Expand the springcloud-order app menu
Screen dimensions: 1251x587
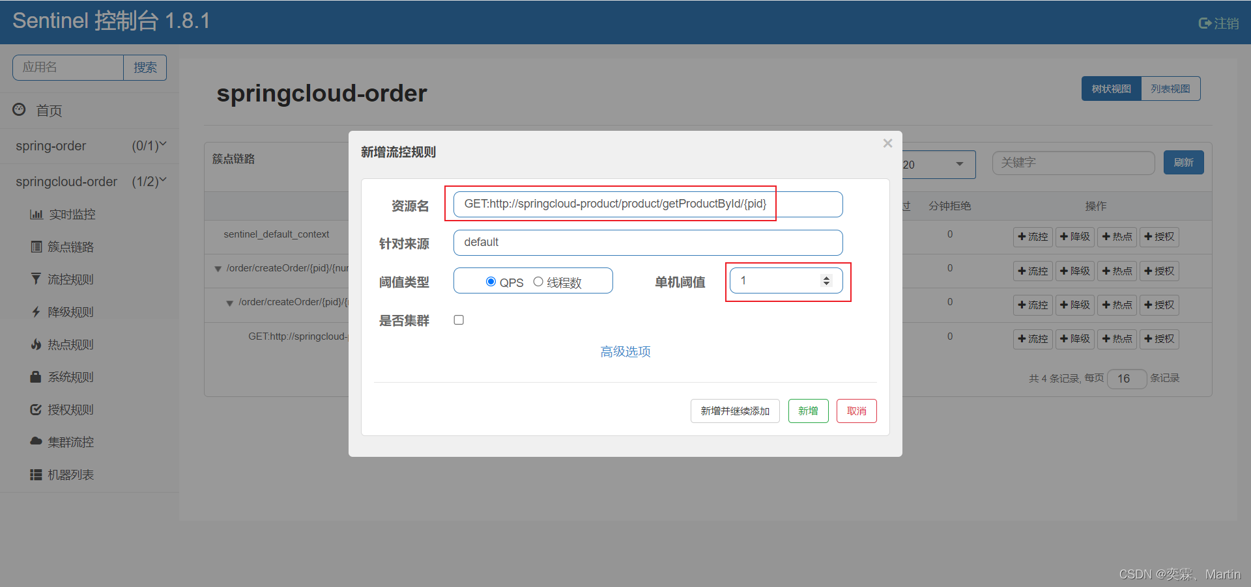pos(162,181)
